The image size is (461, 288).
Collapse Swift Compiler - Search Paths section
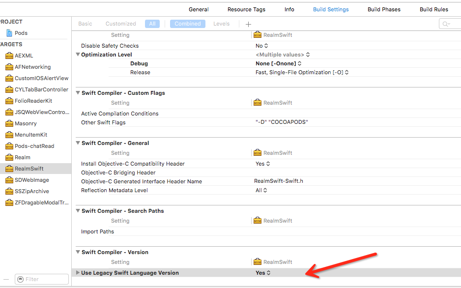[x=78, y=211]
